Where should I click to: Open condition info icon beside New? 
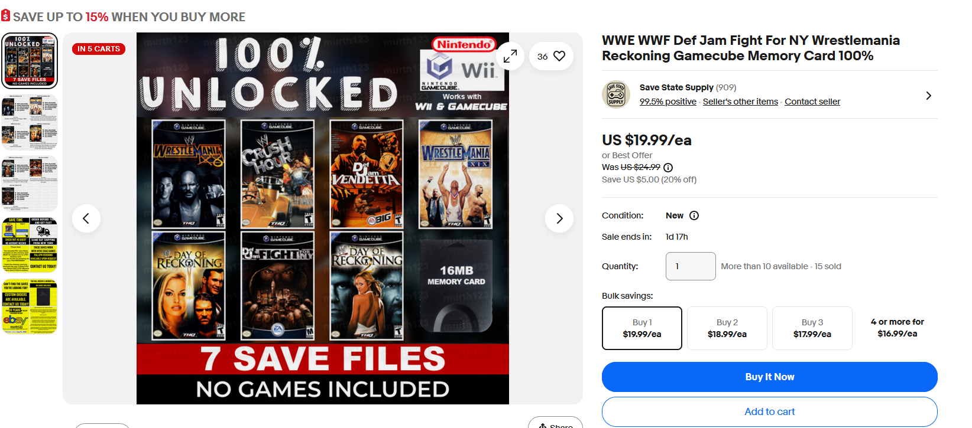pos(694,215)
